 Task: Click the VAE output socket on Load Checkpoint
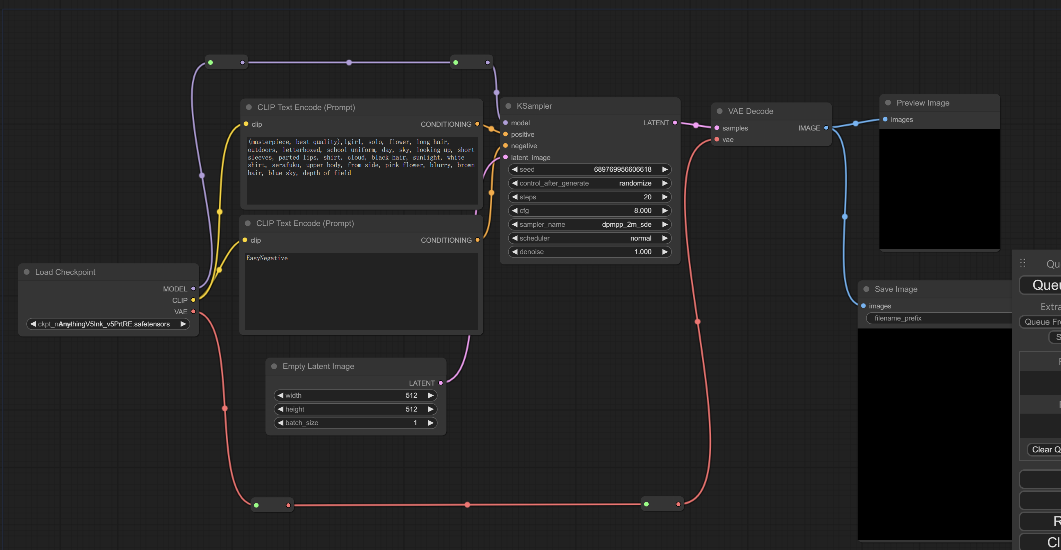[193, 312]
